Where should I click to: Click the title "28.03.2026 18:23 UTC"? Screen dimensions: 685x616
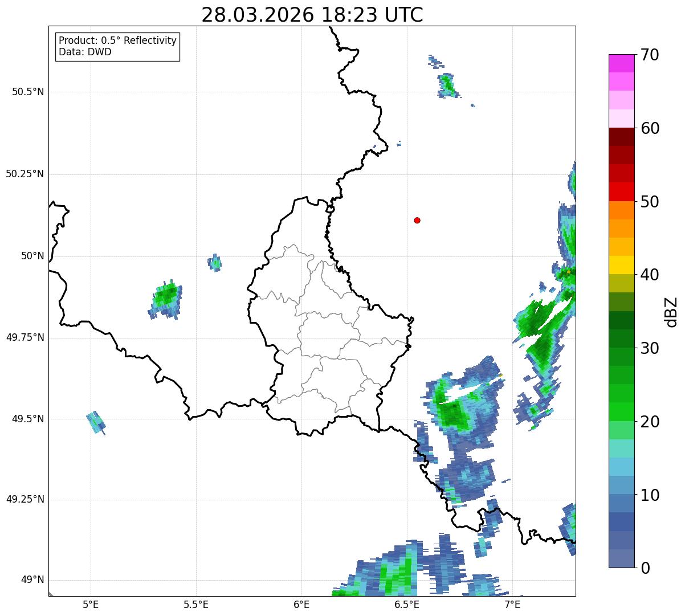(312, 15)
